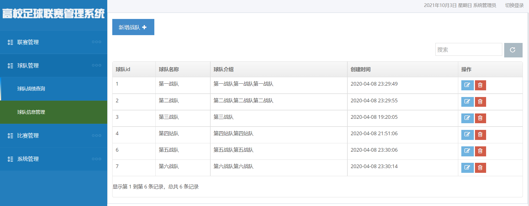This screenshot has width=529, height=206.
Task: Delete the 第一战队 row with trash icon
Action: [480, 85]
